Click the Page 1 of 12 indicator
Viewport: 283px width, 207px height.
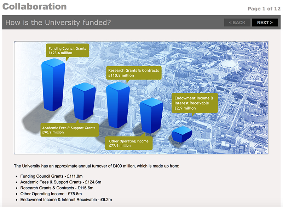click(264, 8)
